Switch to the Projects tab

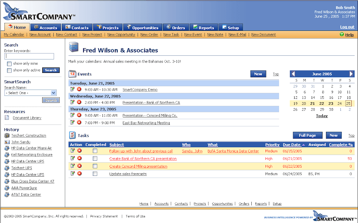[x=108, y=27]
